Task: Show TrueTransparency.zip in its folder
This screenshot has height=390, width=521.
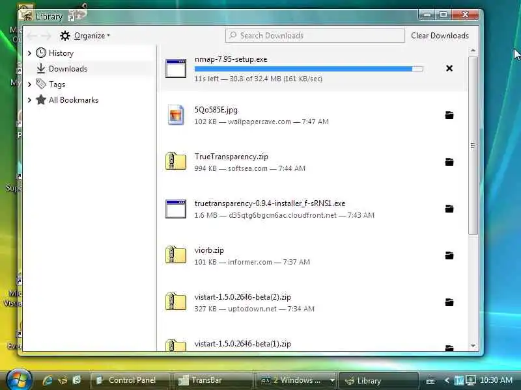Action: pos(449,162)
